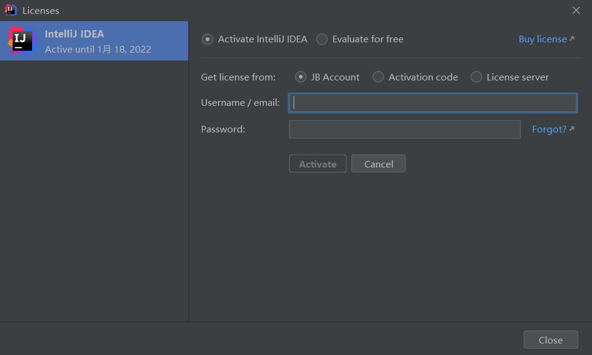Focus the Password input field
The height and width of the screenshot is (355, 592).
pyautogui.click(x=405, y=129)
